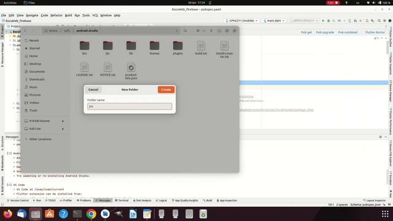Open the license folder in Files
The width and height of the screenshot is (393, 221).
(154, 48)
